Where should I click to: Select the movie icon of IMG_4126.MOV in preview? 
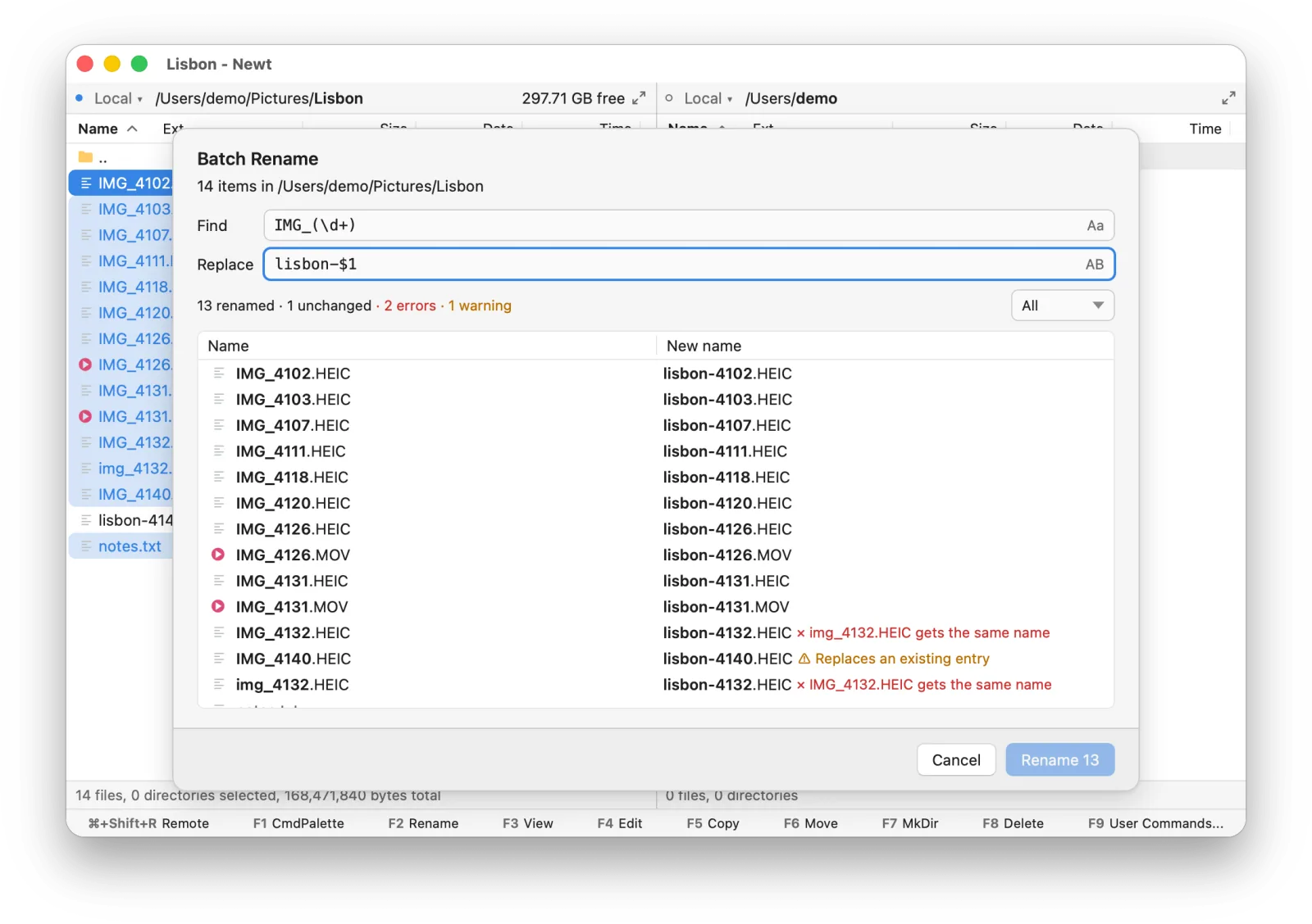[218, 555]
